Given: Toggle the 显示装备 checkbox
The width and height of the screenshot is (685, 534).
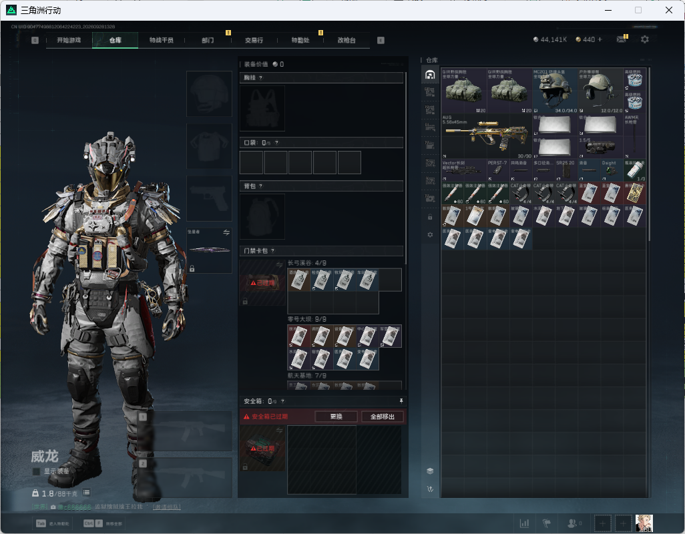Looking at the screenshot, I should coord(36,471).
